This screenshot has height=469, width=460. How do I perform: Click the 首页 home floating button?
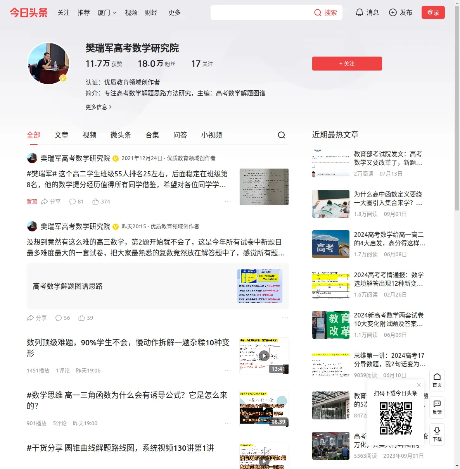point(437,380)
